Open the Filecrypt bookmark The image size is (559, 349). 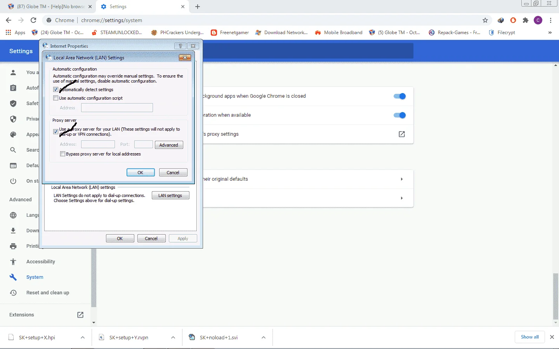tap(502, 33)
